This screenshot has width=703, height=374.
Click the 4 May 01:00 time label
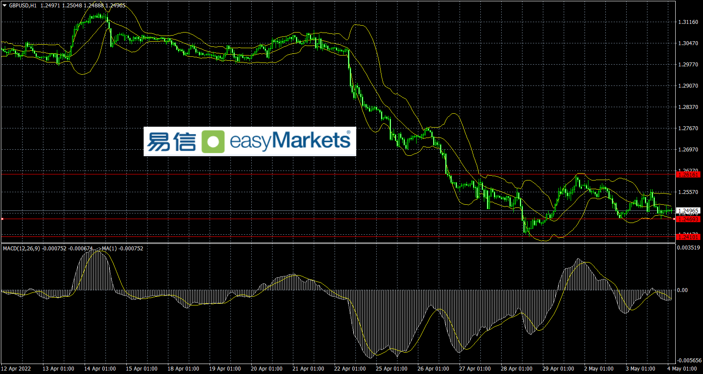coord(682,369)
